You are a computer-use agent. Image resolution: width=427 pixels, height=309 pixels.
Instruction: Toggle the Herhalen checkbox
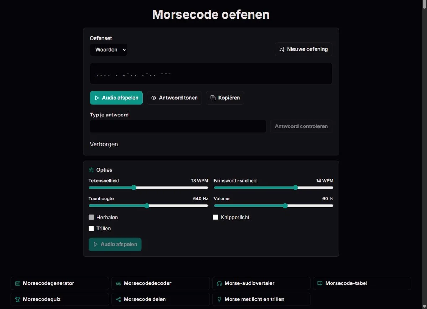pos(91,217)
